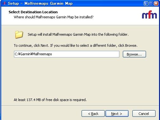This screenshot has width=160, height=120.
Task: Click the Select Destination Location heading
Action: pyautogui.click(x=33, y=12)
